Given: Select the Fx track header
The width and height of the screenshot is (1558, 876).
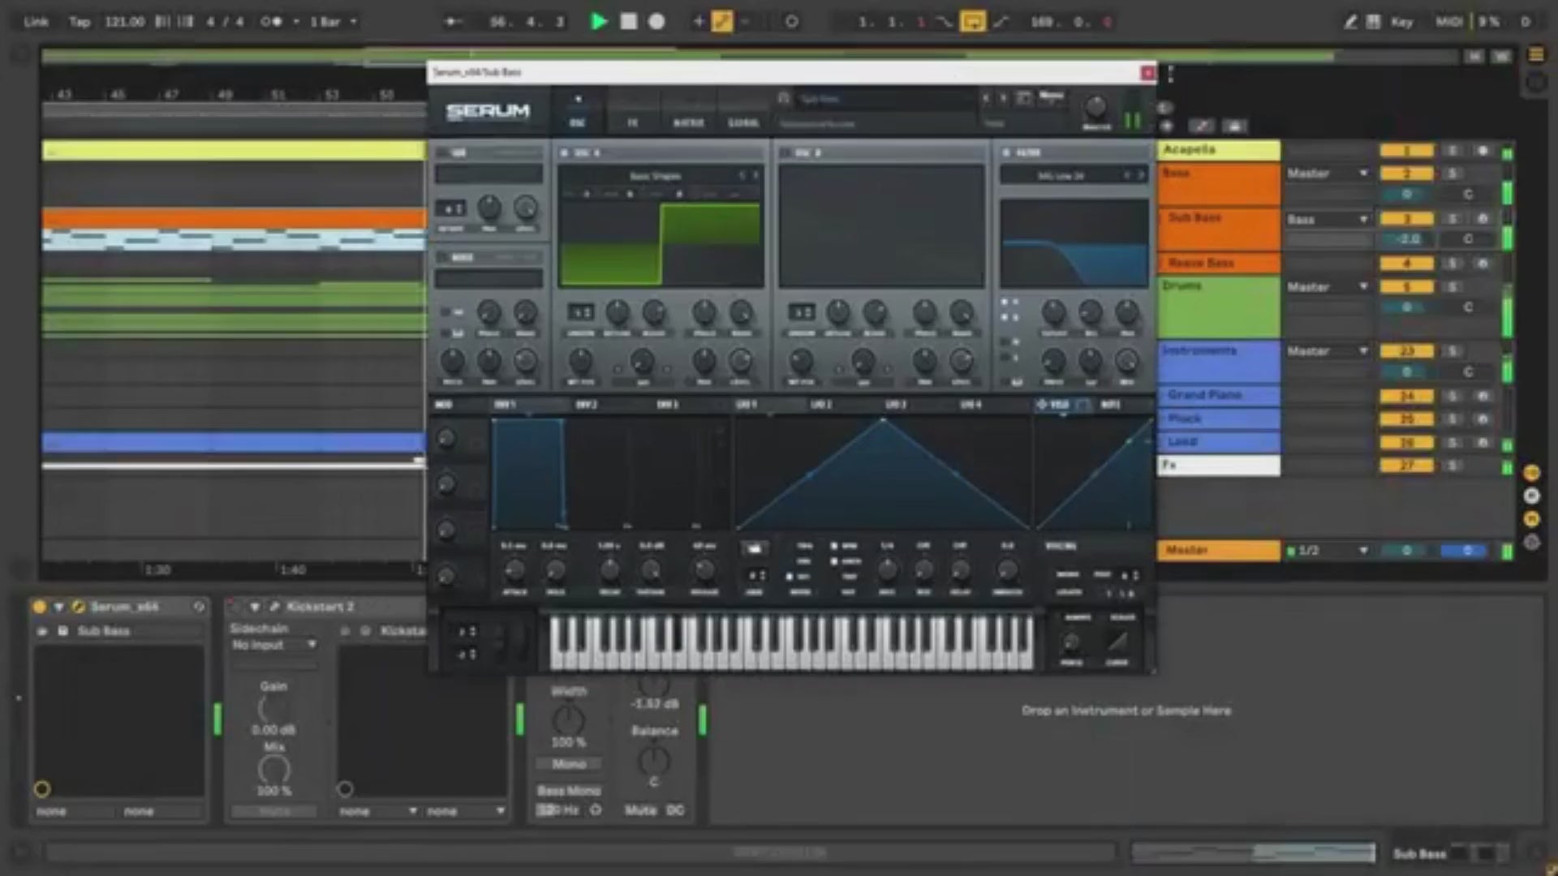Looking at the screenshot, I should click(x=1219, y=465).
